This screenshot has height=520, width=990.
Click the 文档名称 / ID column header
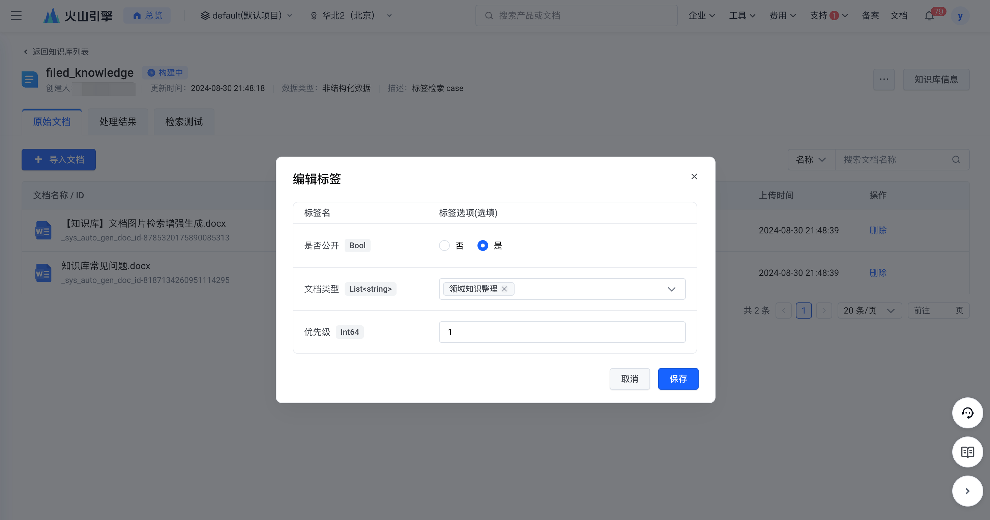tap(58, 195)
